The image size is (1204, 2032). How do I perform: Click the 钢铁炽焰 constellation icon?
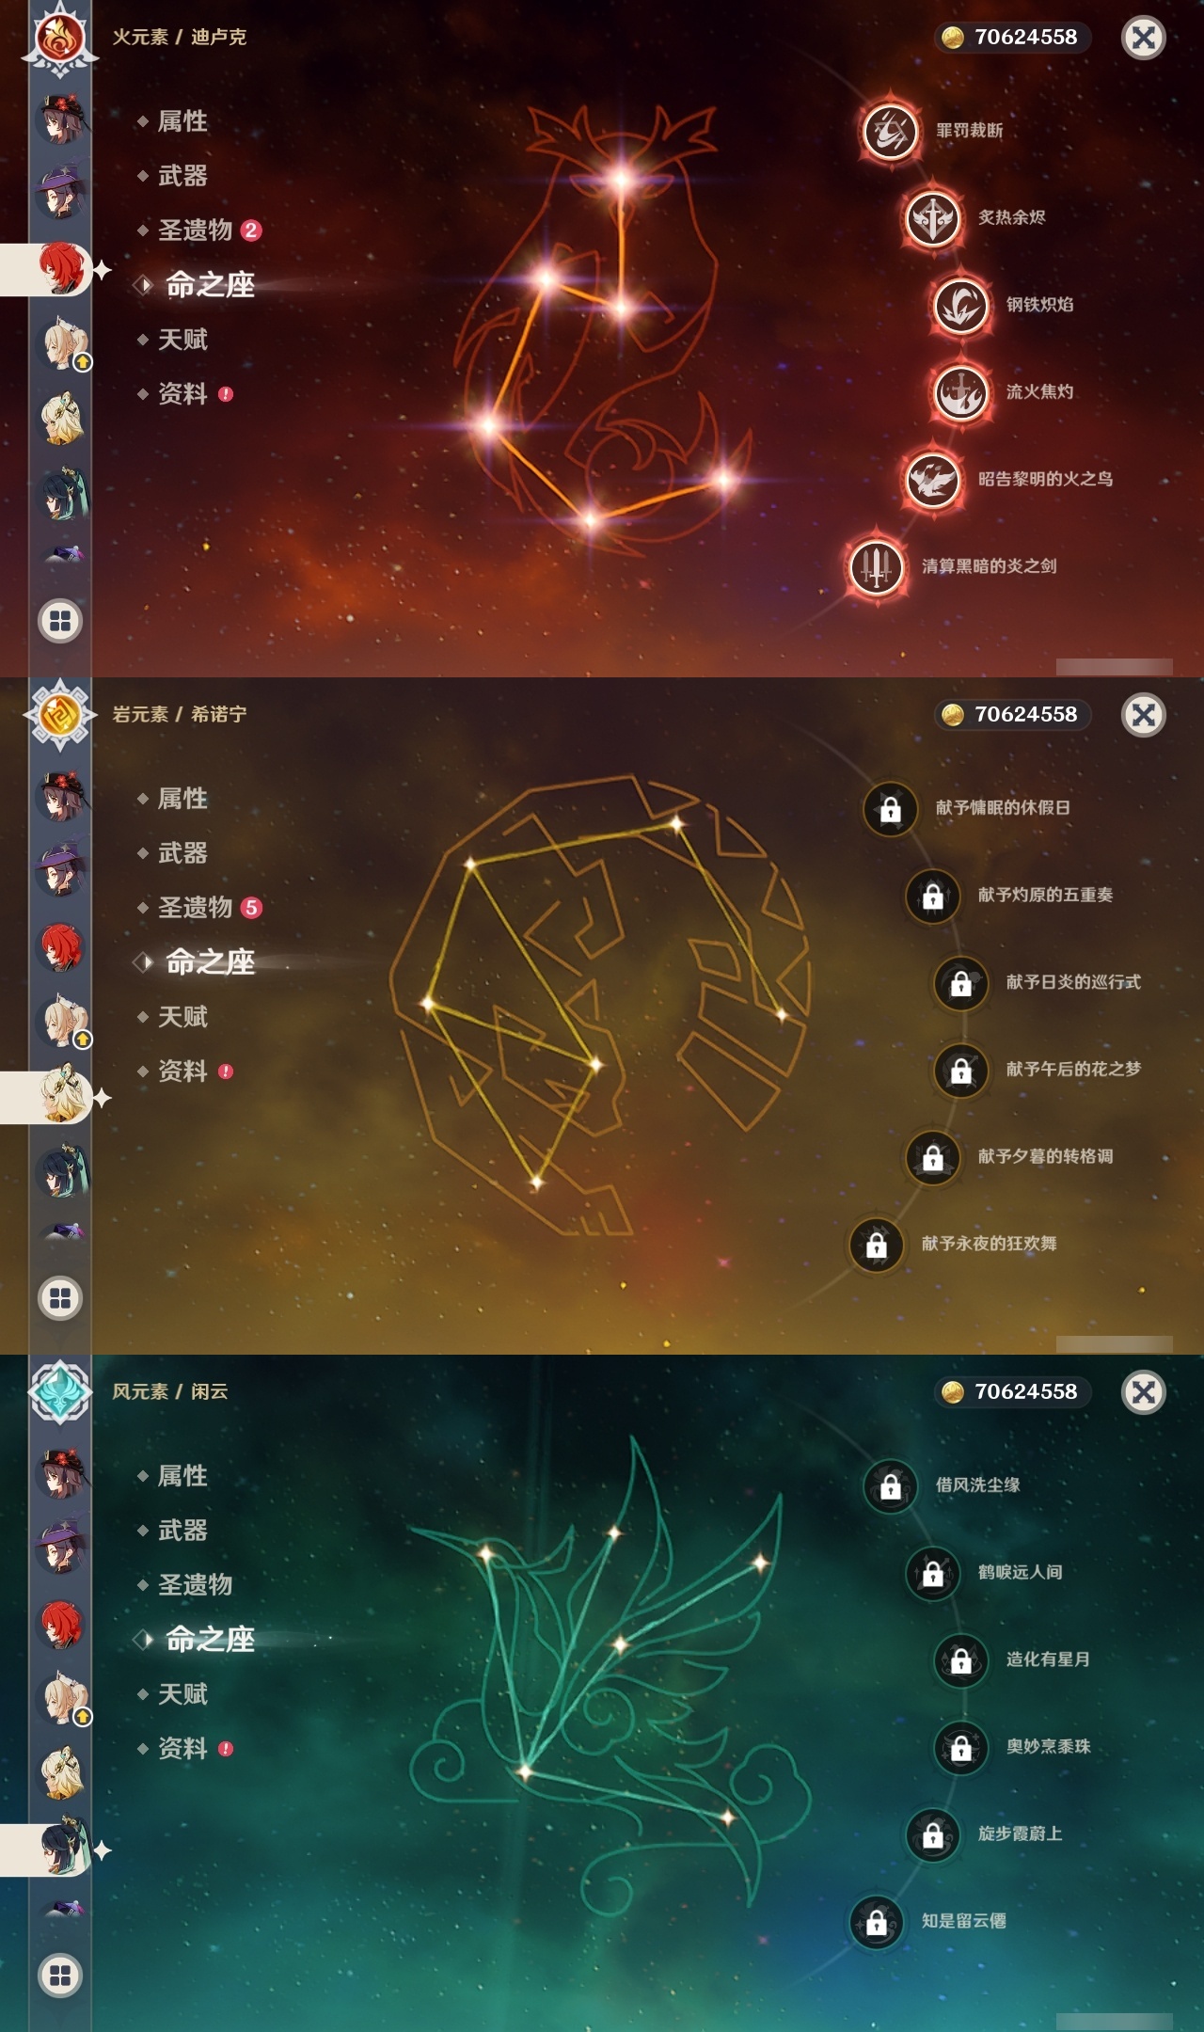[x=960, y=306]
